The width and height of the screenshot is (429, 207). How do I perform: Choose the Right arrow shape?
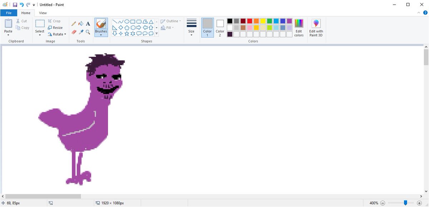coord(139,27)
